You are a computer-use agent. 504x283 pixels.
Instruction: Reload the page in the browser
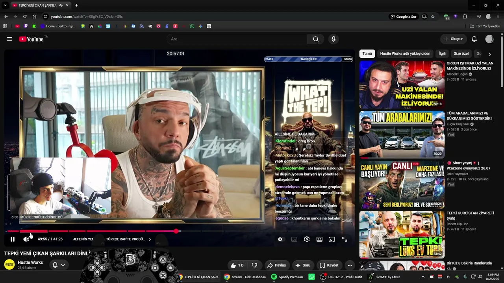pyautogui.click(x=25, y=17)
